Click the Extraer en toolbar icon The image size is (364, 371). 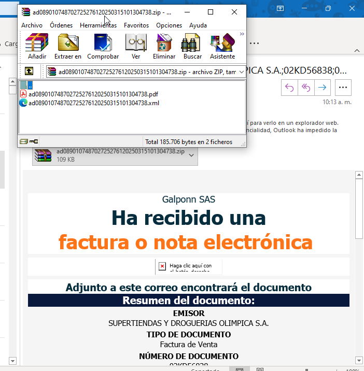(68, 46)
